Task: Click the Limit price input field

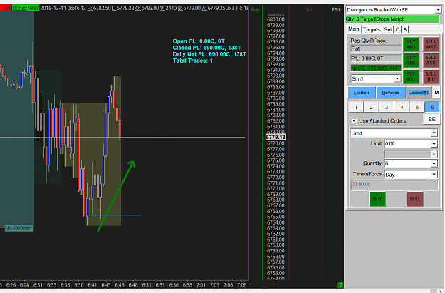Action: pos(407,144)
